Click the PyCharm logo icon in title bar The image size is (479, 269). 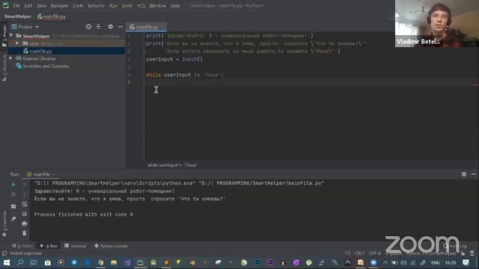5,5
